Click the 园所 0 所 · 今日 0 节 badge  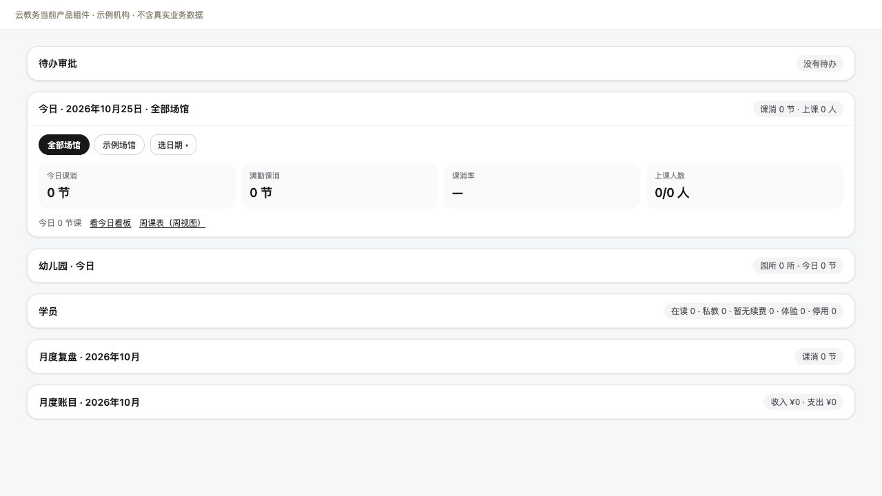pos(798,266)
